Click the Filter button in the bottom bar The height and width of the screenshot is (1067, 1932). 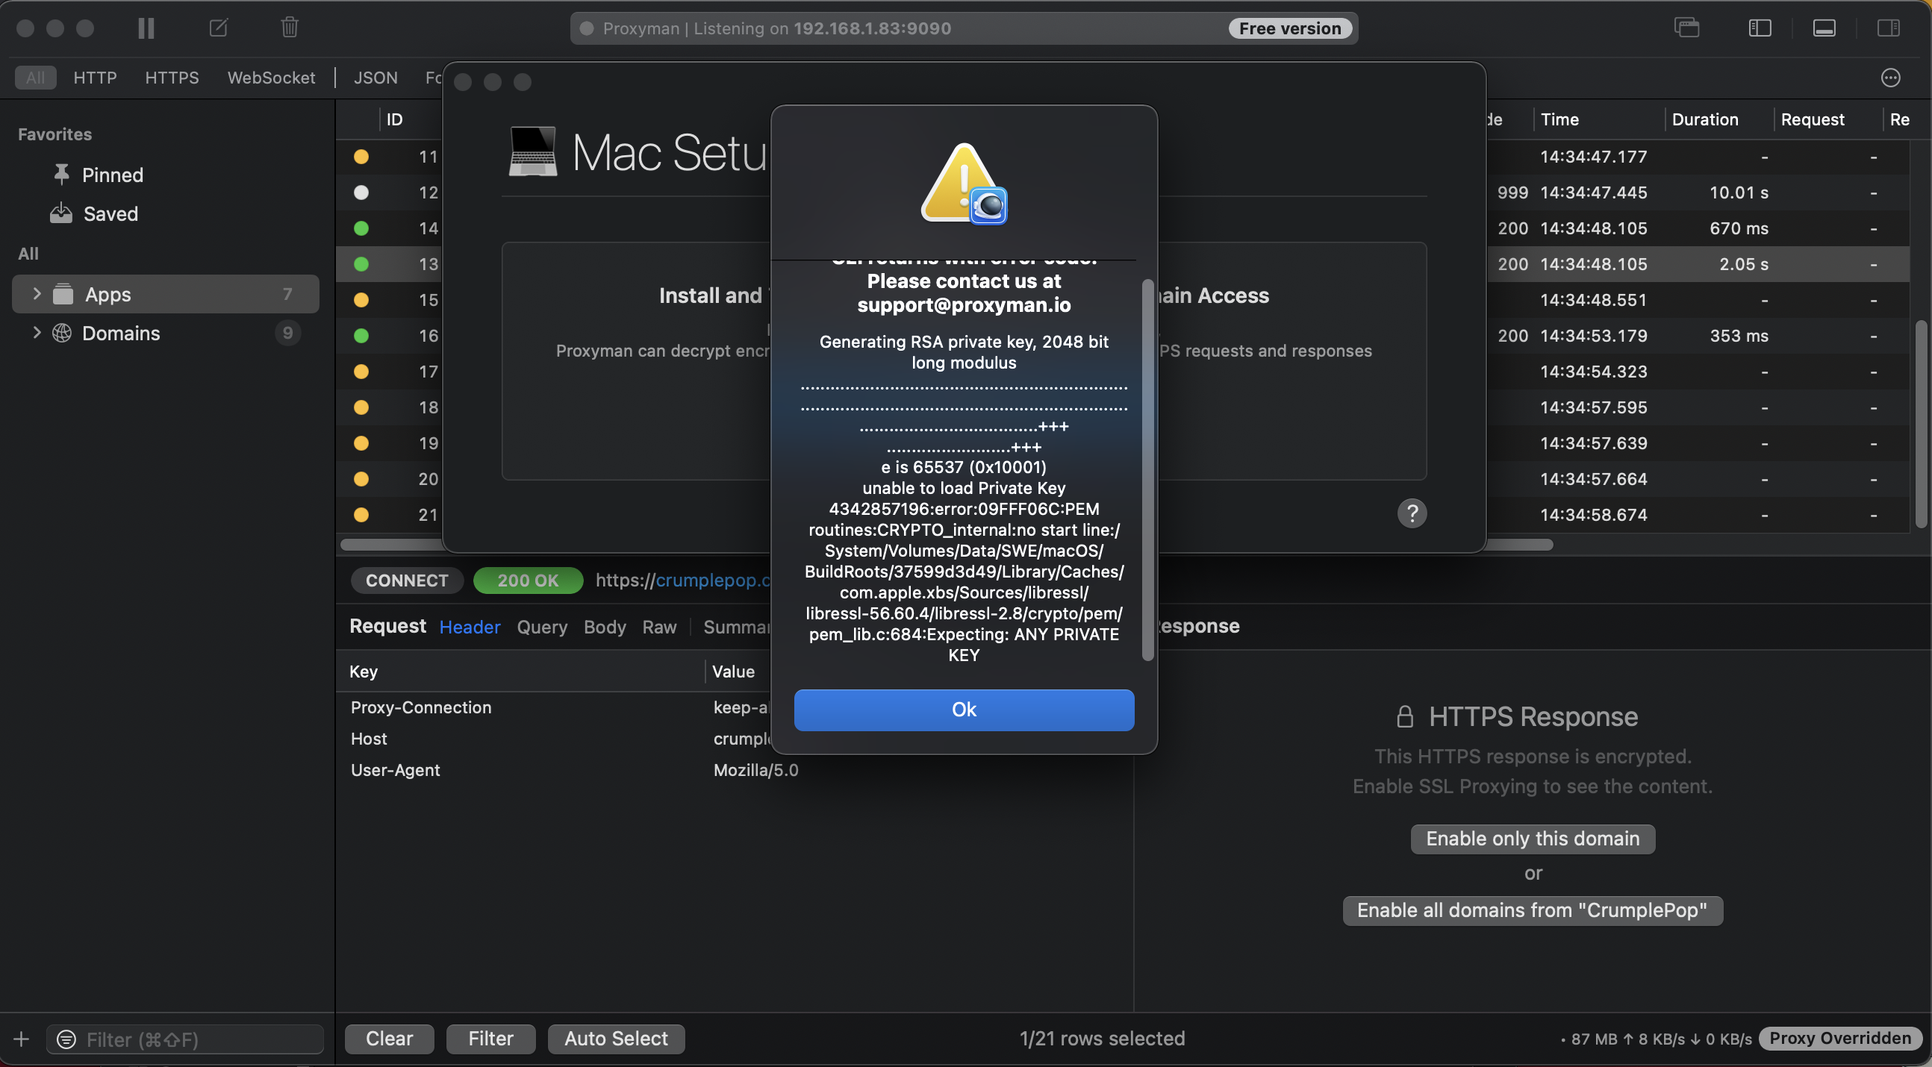490,1039
